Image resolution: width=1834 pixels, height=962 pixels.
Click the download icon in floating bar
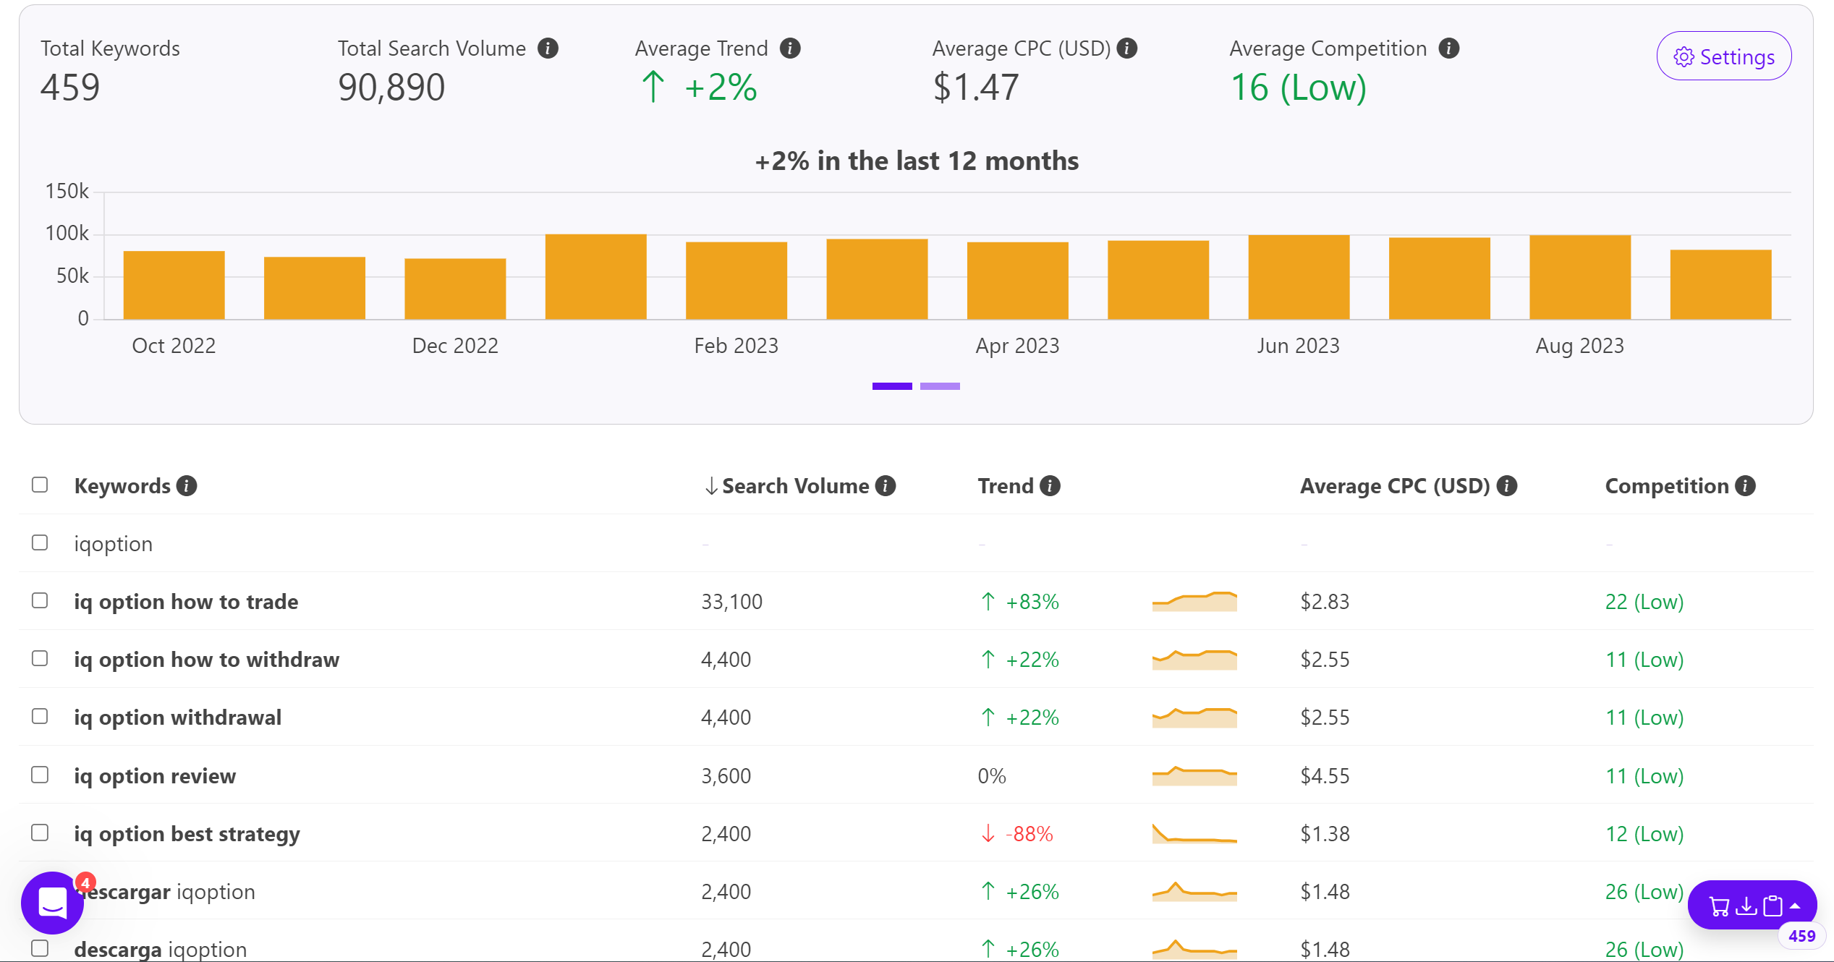click(1746, 906)
